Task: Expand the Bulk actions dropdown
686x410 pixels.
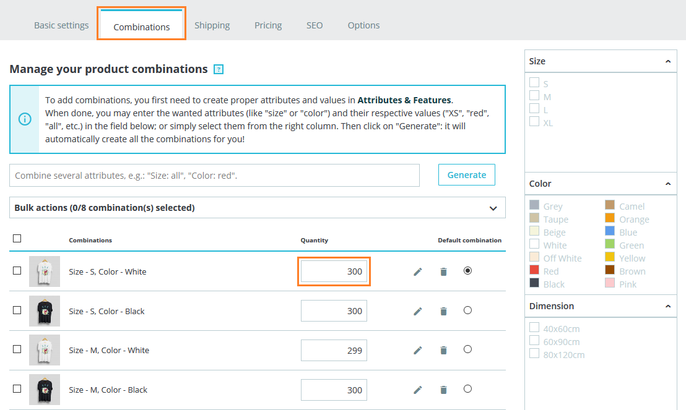Action: [493, 208]
